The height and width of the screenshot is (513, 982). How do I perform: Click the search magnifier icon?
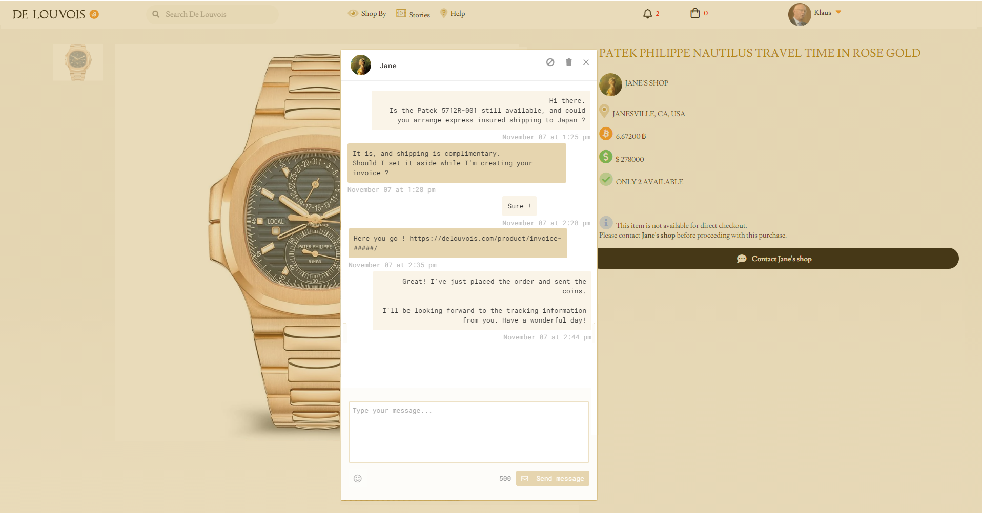(x=156, y=14)
